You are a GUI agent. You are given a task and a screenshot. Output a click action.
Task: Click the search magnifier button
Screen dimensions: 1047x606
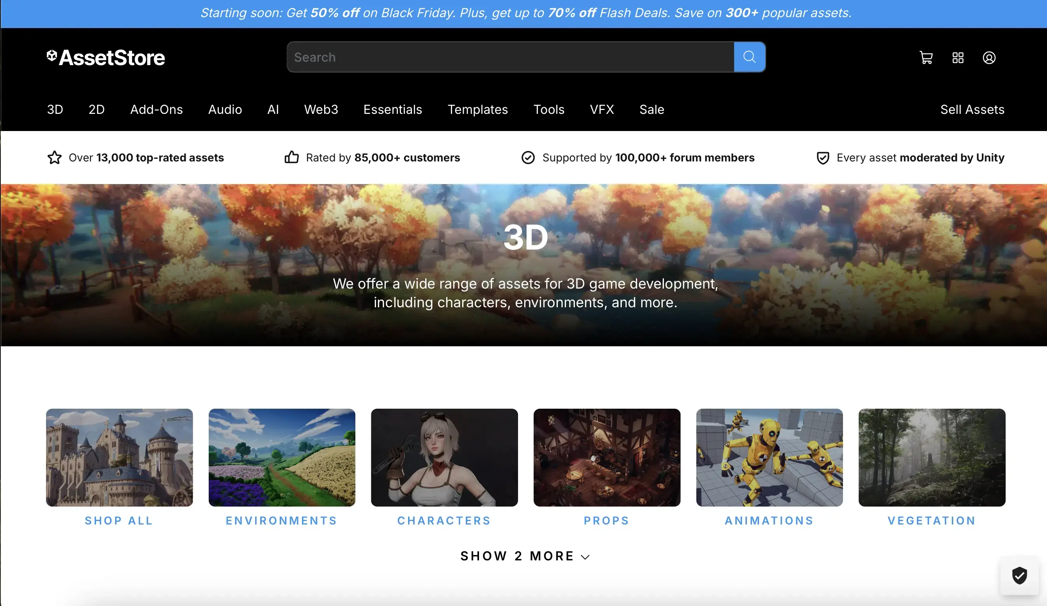(749, 57)
